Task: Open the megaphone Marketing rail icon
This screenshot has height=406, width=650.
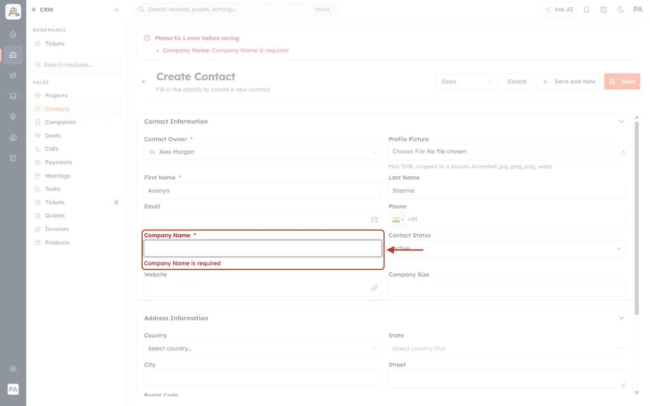Action: pos(13,75)
